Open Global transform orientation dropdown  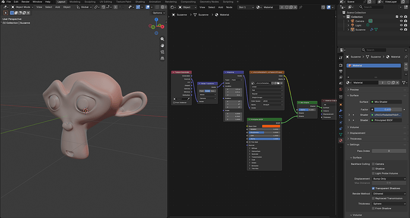[84, 7]
